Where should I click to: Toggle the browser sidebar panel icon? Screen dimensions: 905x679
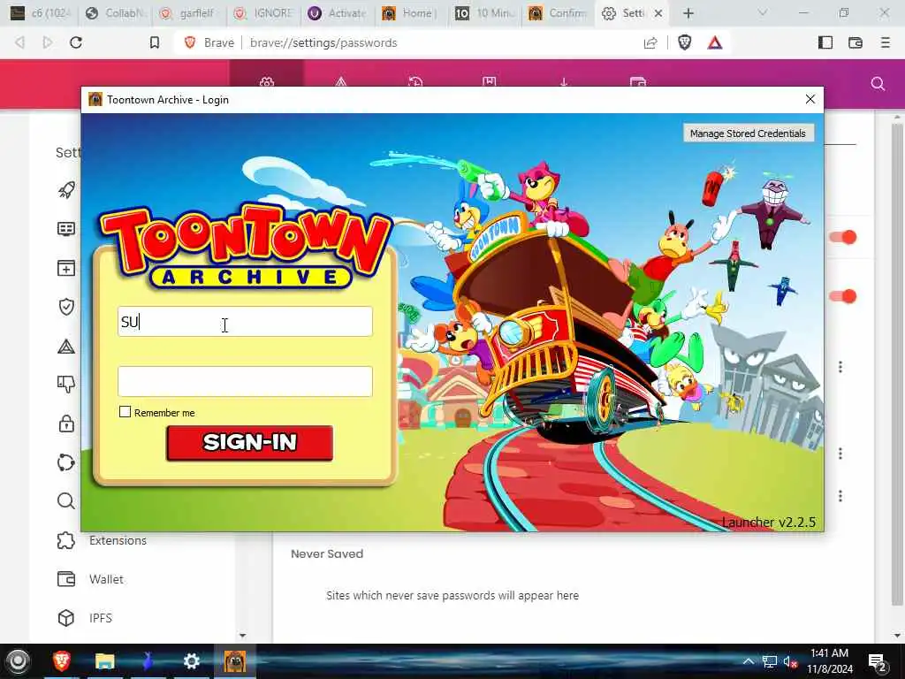coord(825,42)
